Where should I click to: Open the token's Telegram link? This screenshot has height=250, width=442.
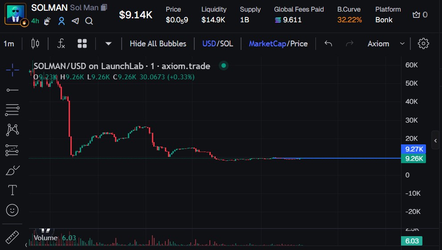click(x=75, y=21)
